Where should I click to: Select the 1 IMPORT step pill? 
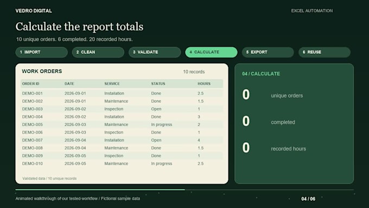[41, 52]
